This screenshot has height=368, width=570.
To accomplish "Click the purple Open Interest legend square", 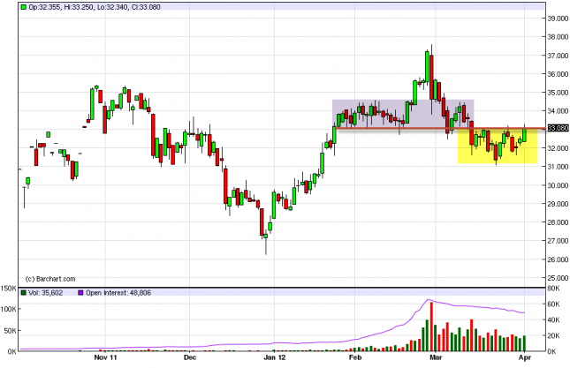I will click(80, 292).
